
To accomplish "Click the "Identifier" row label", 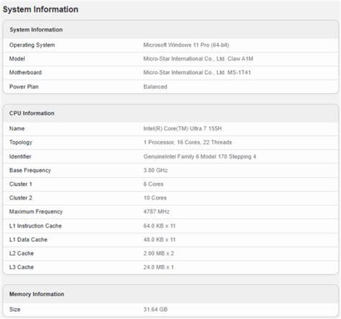I will (x=20, y=156).
